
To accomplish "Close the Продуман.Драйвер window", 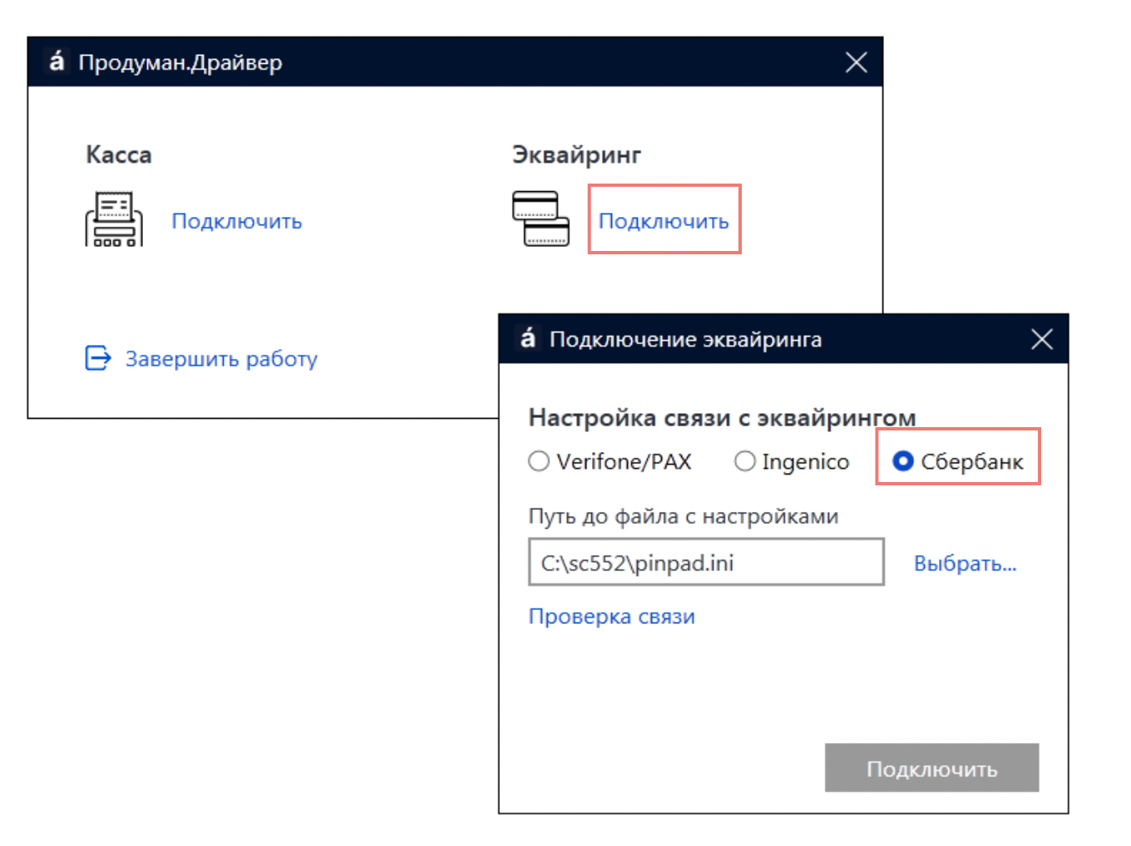I will 856,62.
